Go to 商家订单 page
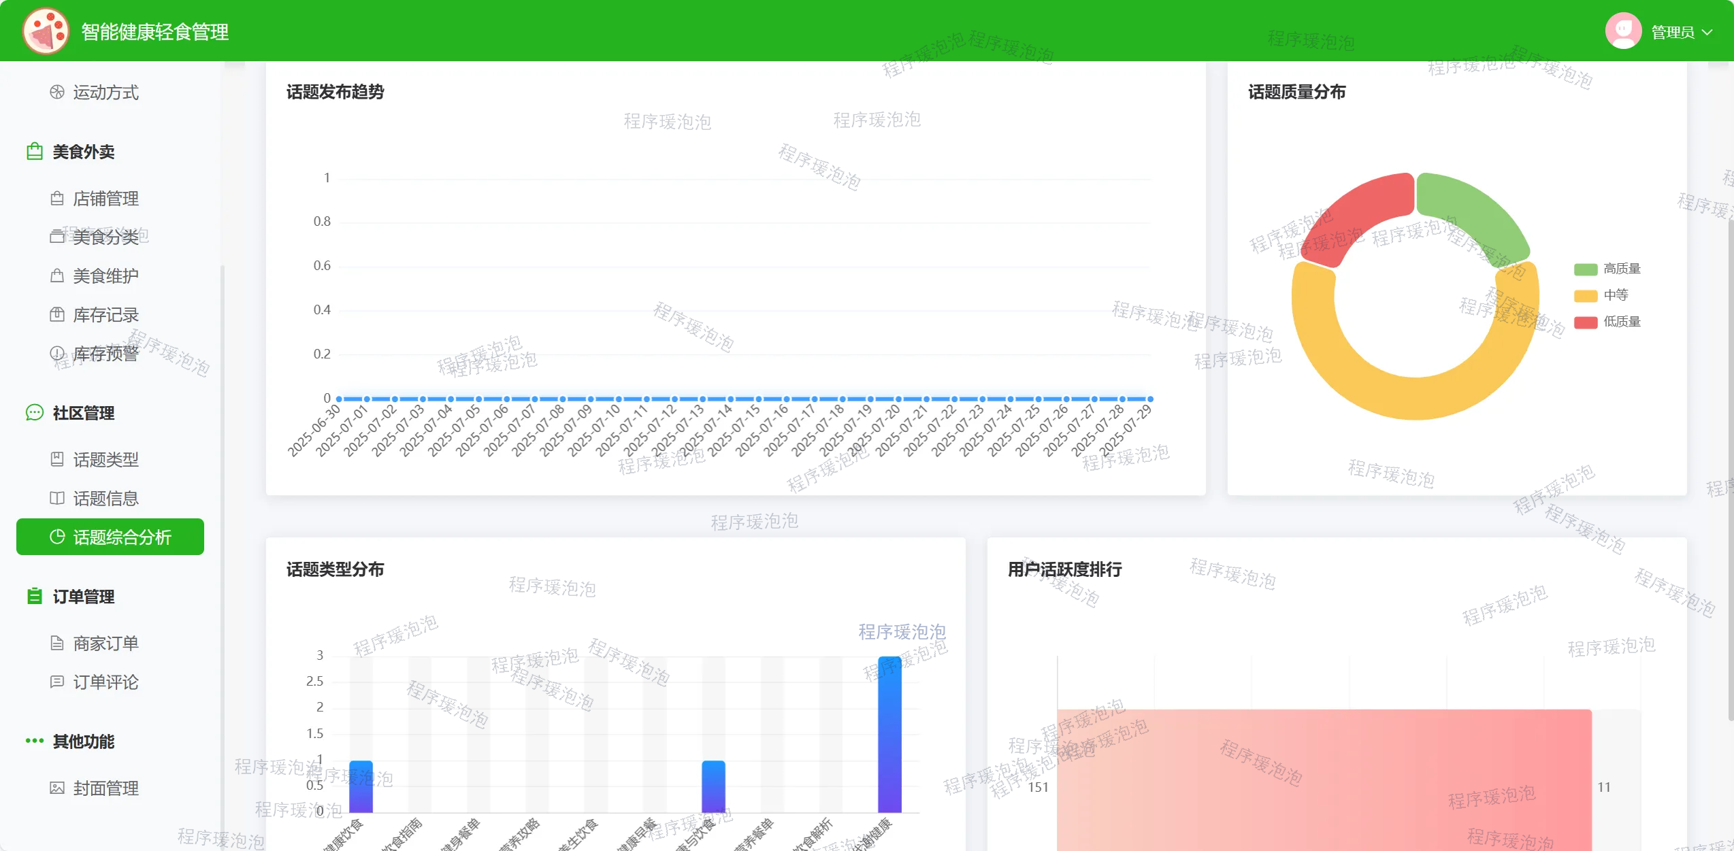1734x851 pixels. click(x=105, y=644)
